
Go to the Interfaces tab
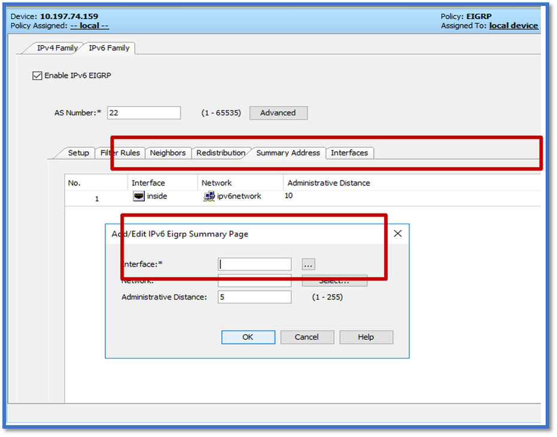(349, 153)
